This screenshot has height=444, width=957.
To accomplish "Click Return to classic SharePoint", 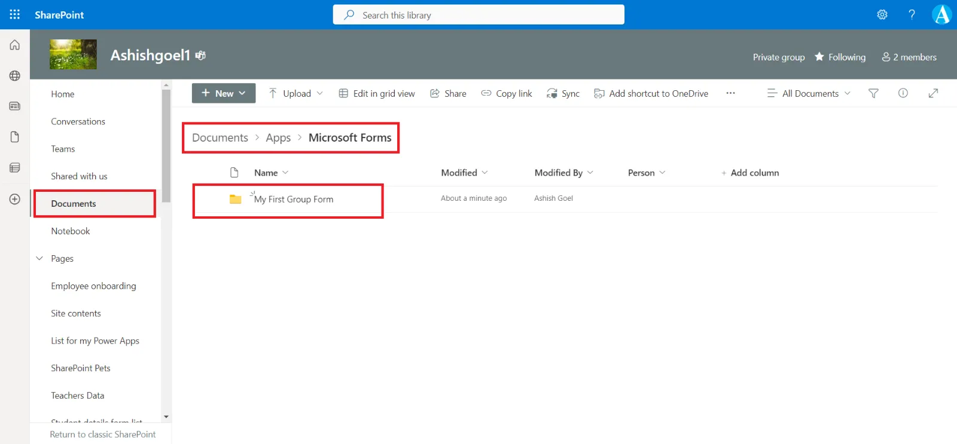I will click(x=102, y=434).
